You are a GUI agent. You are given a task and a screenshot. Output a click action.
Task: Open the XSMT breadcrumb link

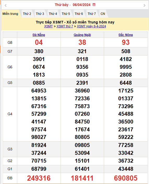pos(49,26)
